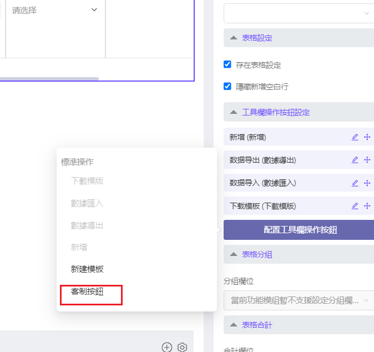Open the empty dropdown at top right

pyautogui.click(x=299, y=13)
